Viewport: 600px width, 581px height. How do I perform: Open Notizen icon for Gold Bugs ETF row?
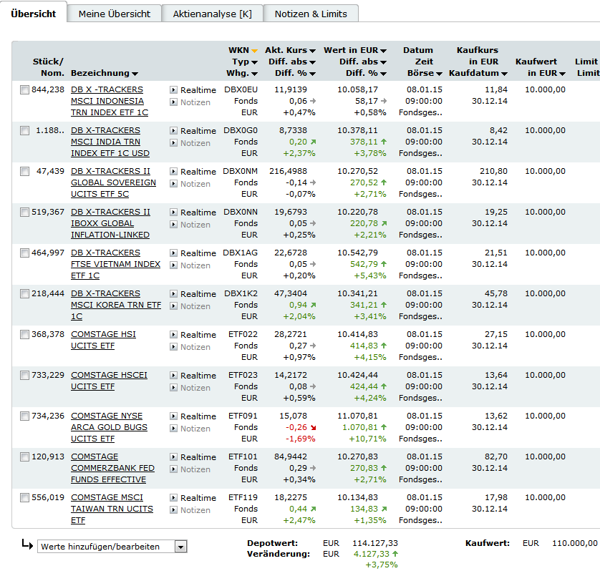coord(173,429)
